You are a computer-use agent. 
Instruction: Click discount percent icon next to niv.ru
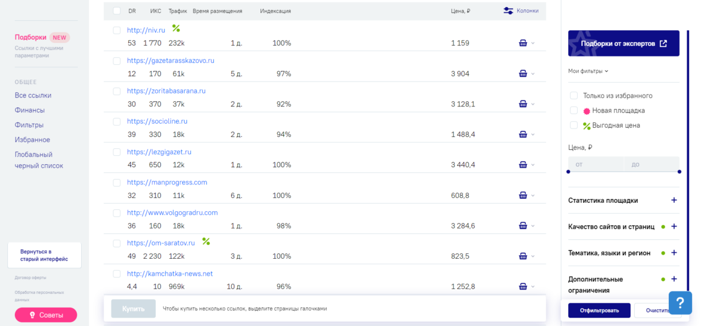tap(176, 28)
